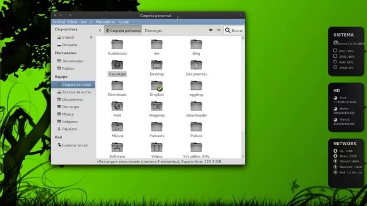
Task: Open the Archivo menu
Action: pyautogui.click(x=58, y=22)
